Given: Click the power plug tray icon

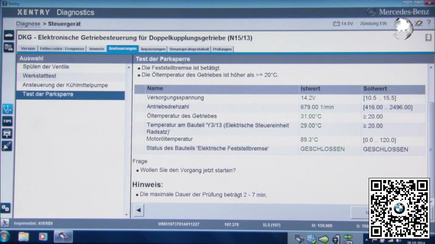Looking at the screenshot, I should tap(336, 239).
